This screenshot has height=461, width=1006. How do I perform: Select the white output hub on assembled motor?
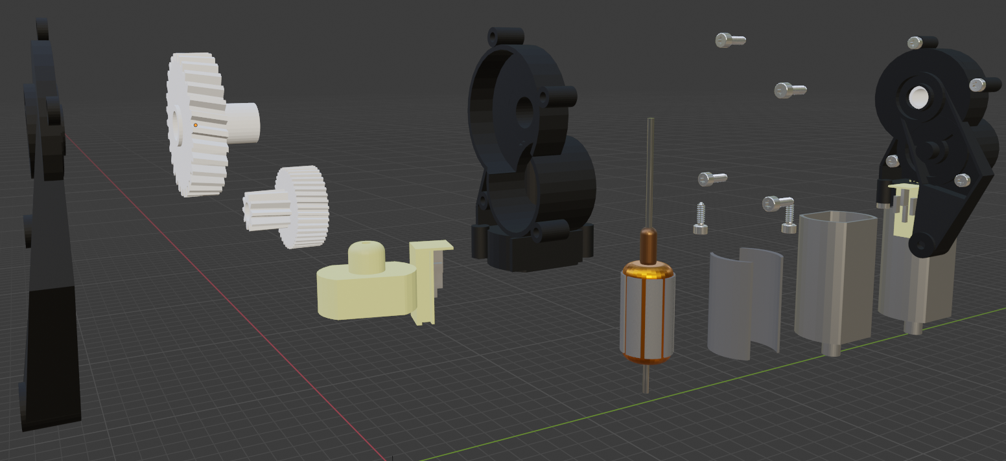point(918,97)
